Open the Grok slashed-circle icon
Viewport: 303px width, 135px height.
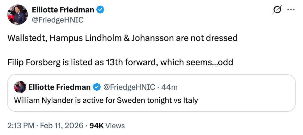[277, 10]
